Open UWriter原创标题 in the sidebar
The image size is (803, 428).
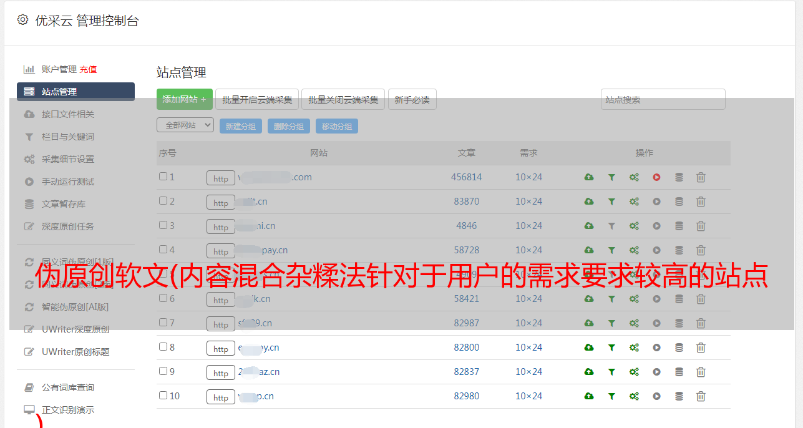tap(75, 352)
